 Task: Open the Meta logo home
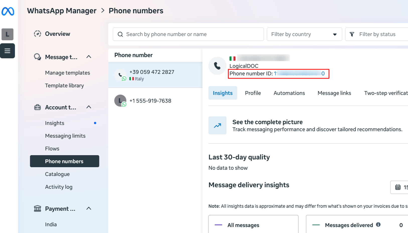click(8, 11)
